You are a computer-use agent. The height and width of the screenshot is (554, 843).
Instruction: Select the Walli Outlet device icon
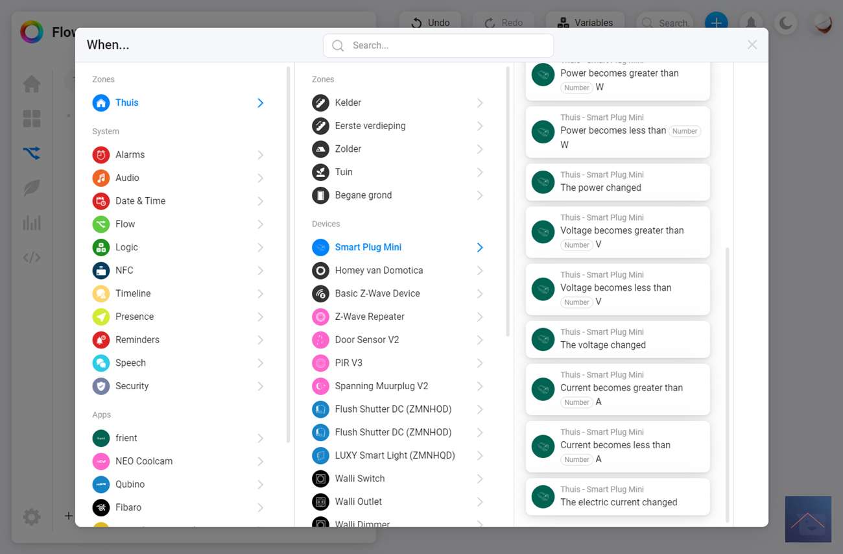[320, 501]
